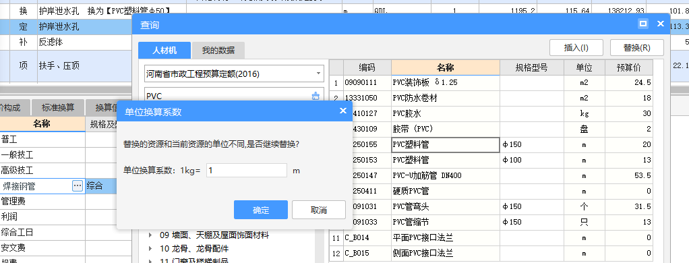
Task: Click the 名称 column header in query table
Action: [x=446, y=67]
